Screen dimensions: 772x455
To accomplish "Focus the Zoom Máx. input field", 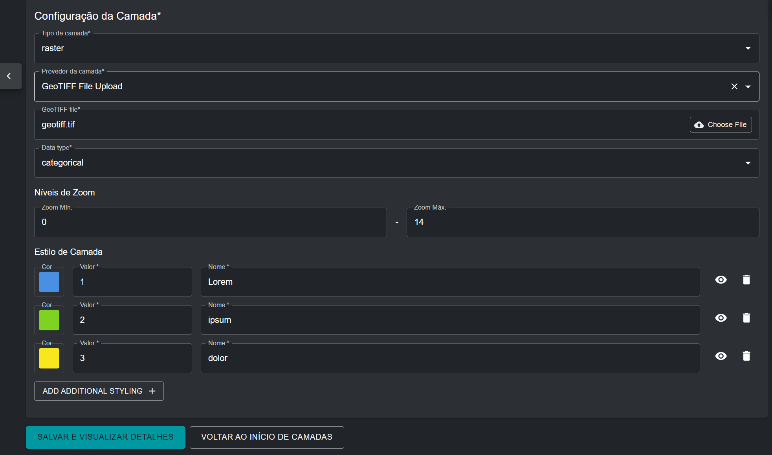I will [582, 222].
